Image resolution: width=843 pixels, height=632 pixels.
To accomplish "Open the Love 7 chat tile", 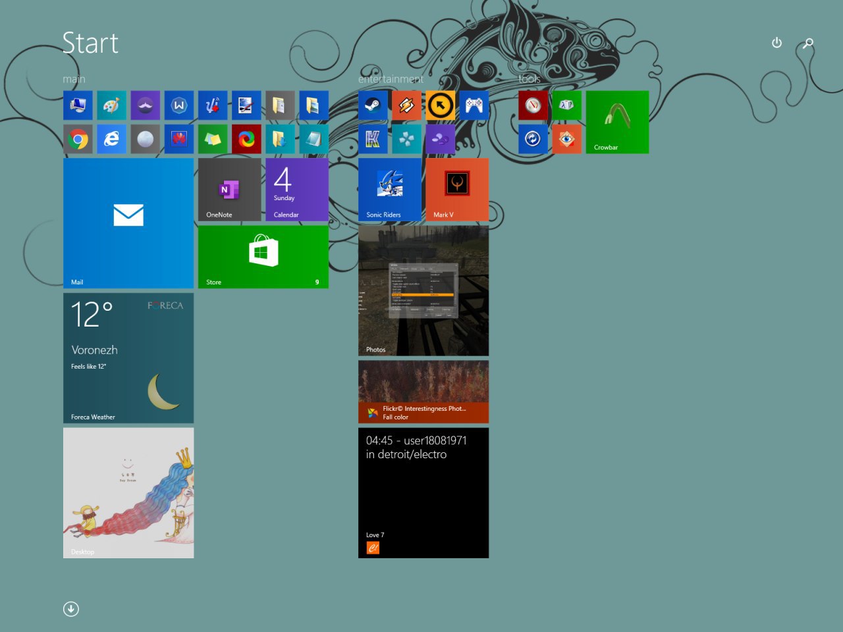I will (423, 493).
